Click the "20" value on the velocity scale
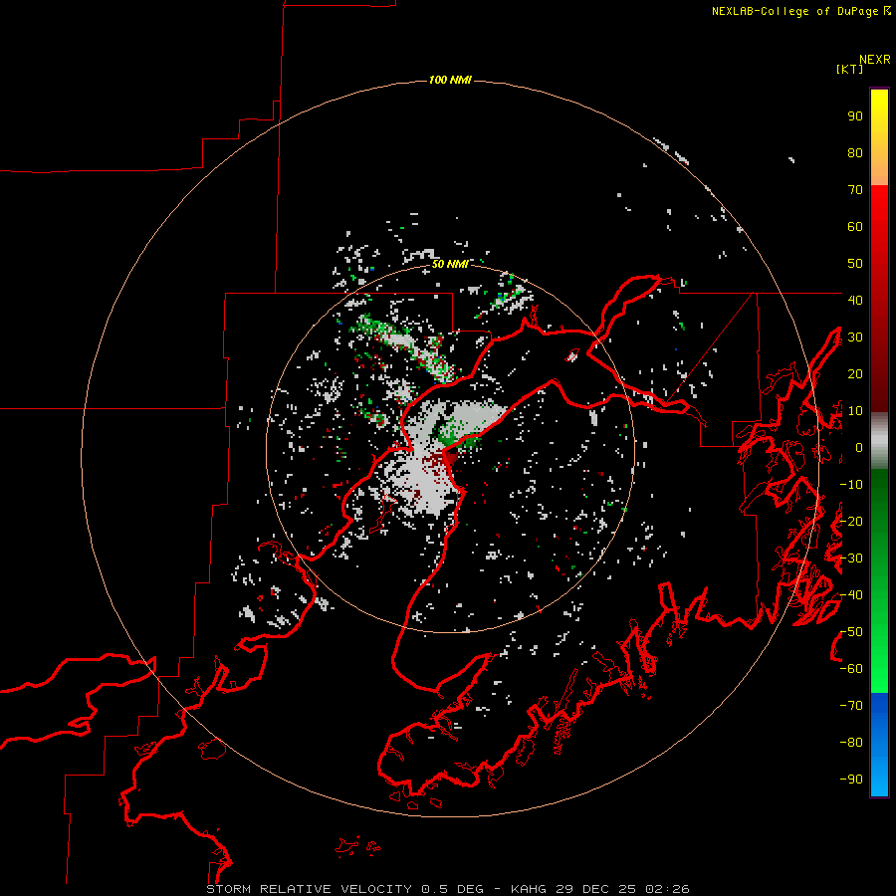 855,373
